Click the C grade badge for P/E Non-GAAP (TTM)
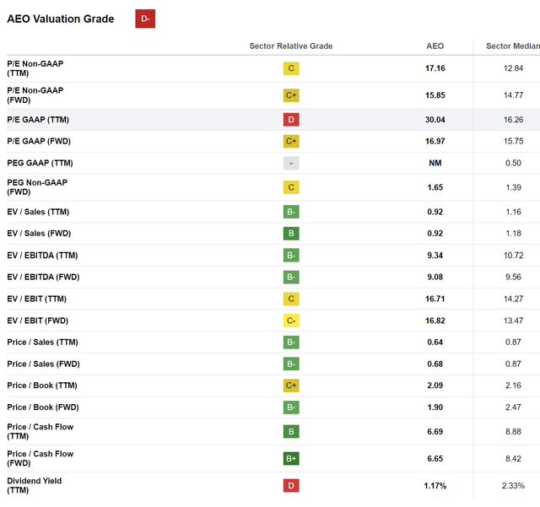Viewport: 540px width, 507px height. pyautogui.click(x=291, y=68)
